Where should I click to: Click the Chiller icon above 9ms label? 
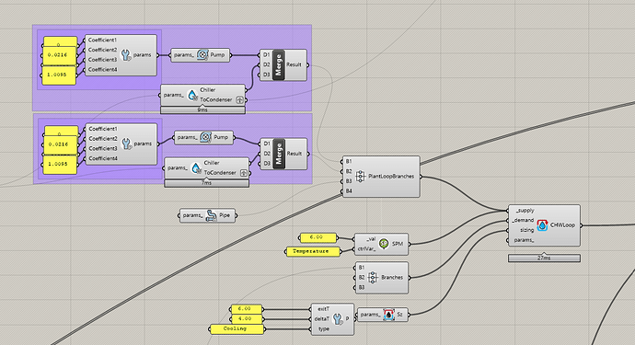(x=192, y=95)
